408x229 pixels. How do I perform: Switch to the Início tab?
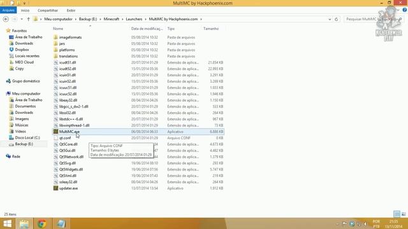[25, 10]
